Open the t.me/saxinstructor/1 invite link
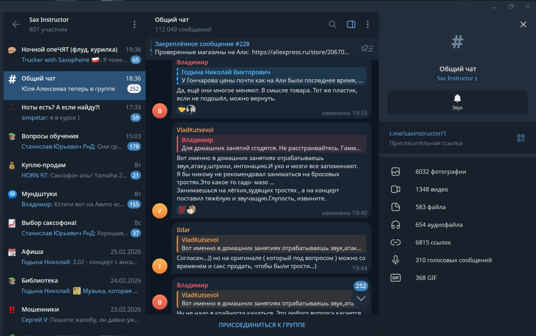The height and width of the screenshot is (336, 536). click(418, 134)
